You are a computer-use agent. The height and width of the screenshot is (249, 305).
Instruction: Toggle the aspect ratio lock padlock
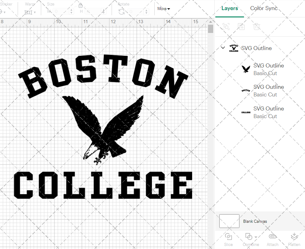pyautogui.click(x=80, y=5)
